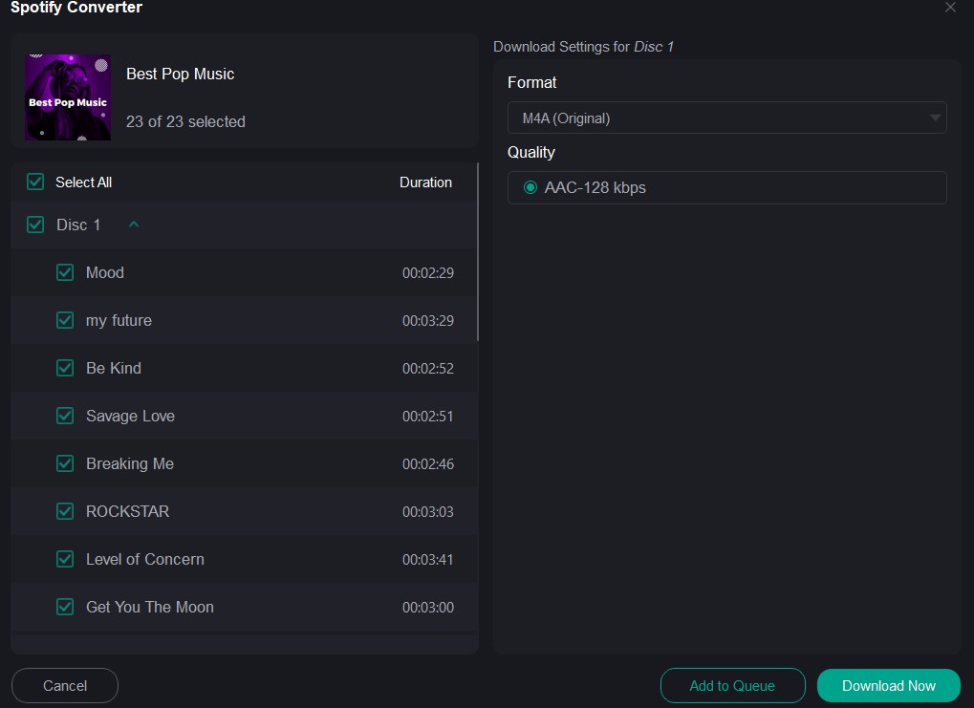Toggle the Disc 1 checkbox
The image size is (974, 708).
[x=35, y=225]
